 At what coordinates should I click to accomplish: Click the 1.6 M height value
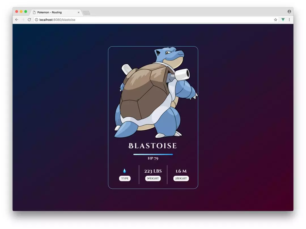(181, 171)
